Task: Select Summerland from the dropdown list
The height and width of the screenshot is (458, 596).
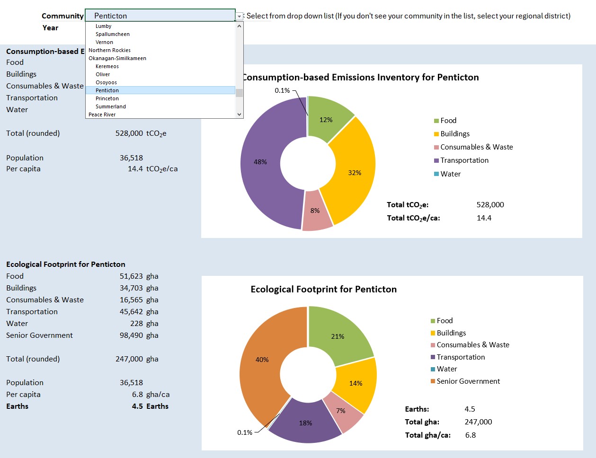Action: pos(111,106)
